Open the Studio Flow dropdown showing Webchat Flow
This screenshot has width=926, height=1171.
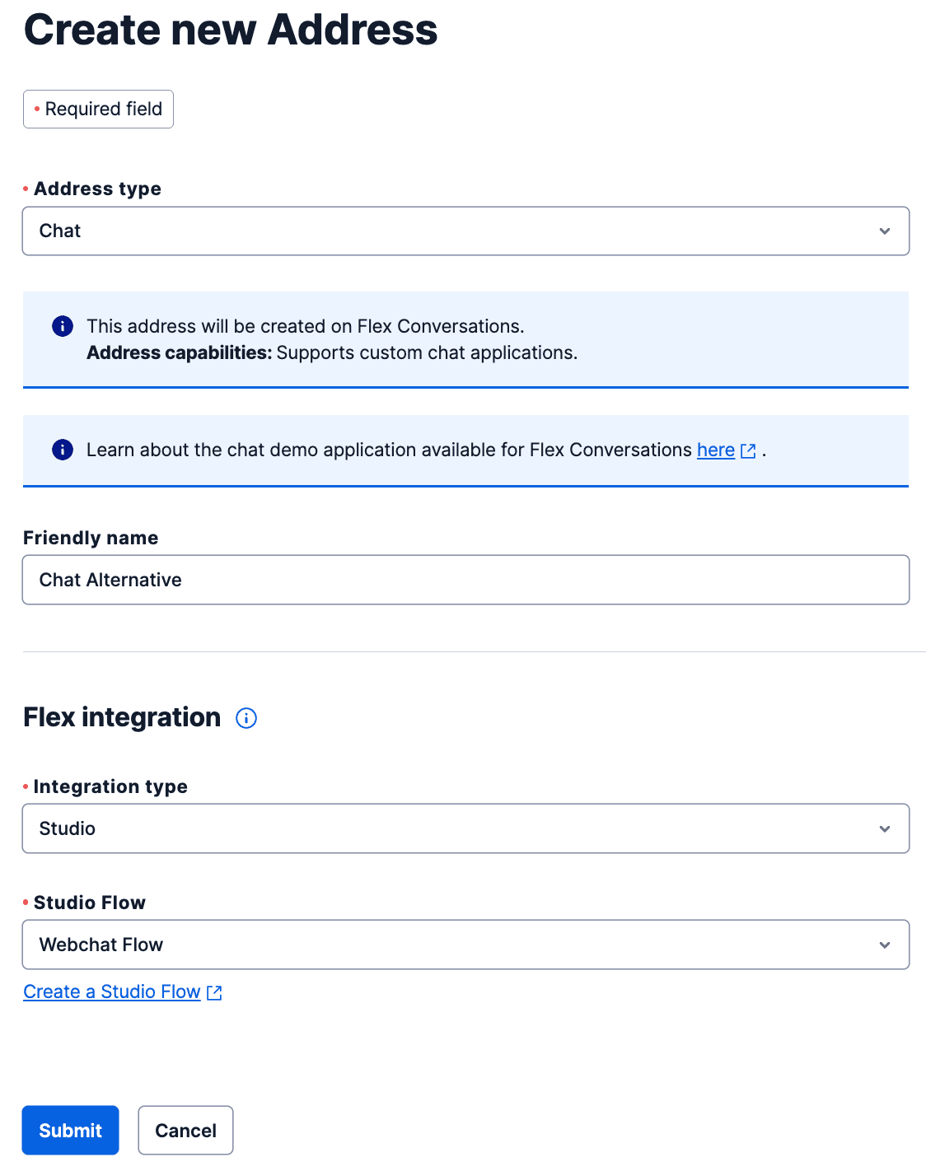(465, 945)
